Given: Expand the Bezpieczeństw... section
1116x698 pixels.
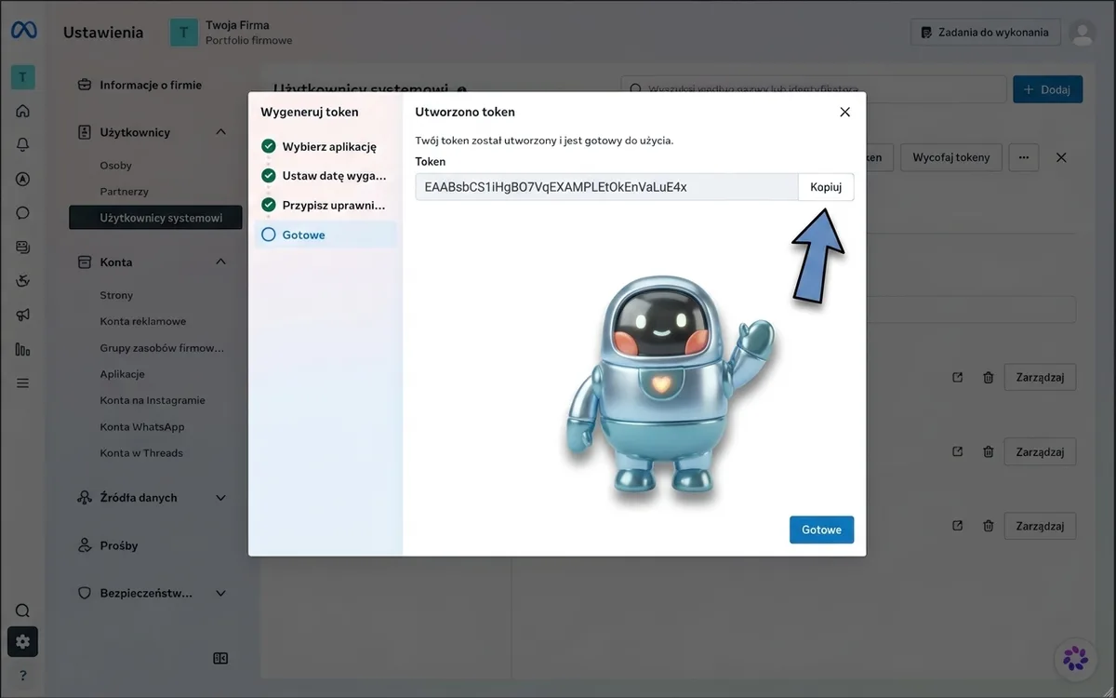Looking at the screenshot, I should click(220, 593).
